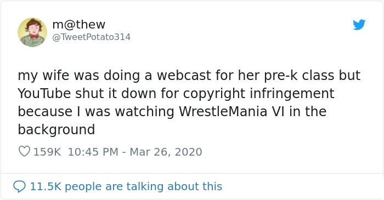Click the '11.5K' number in the footer

coord(46,187)
